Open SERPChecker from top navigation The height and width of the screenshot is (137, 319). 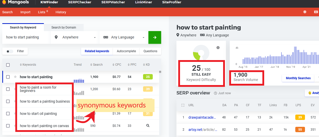tap(80, 2)
